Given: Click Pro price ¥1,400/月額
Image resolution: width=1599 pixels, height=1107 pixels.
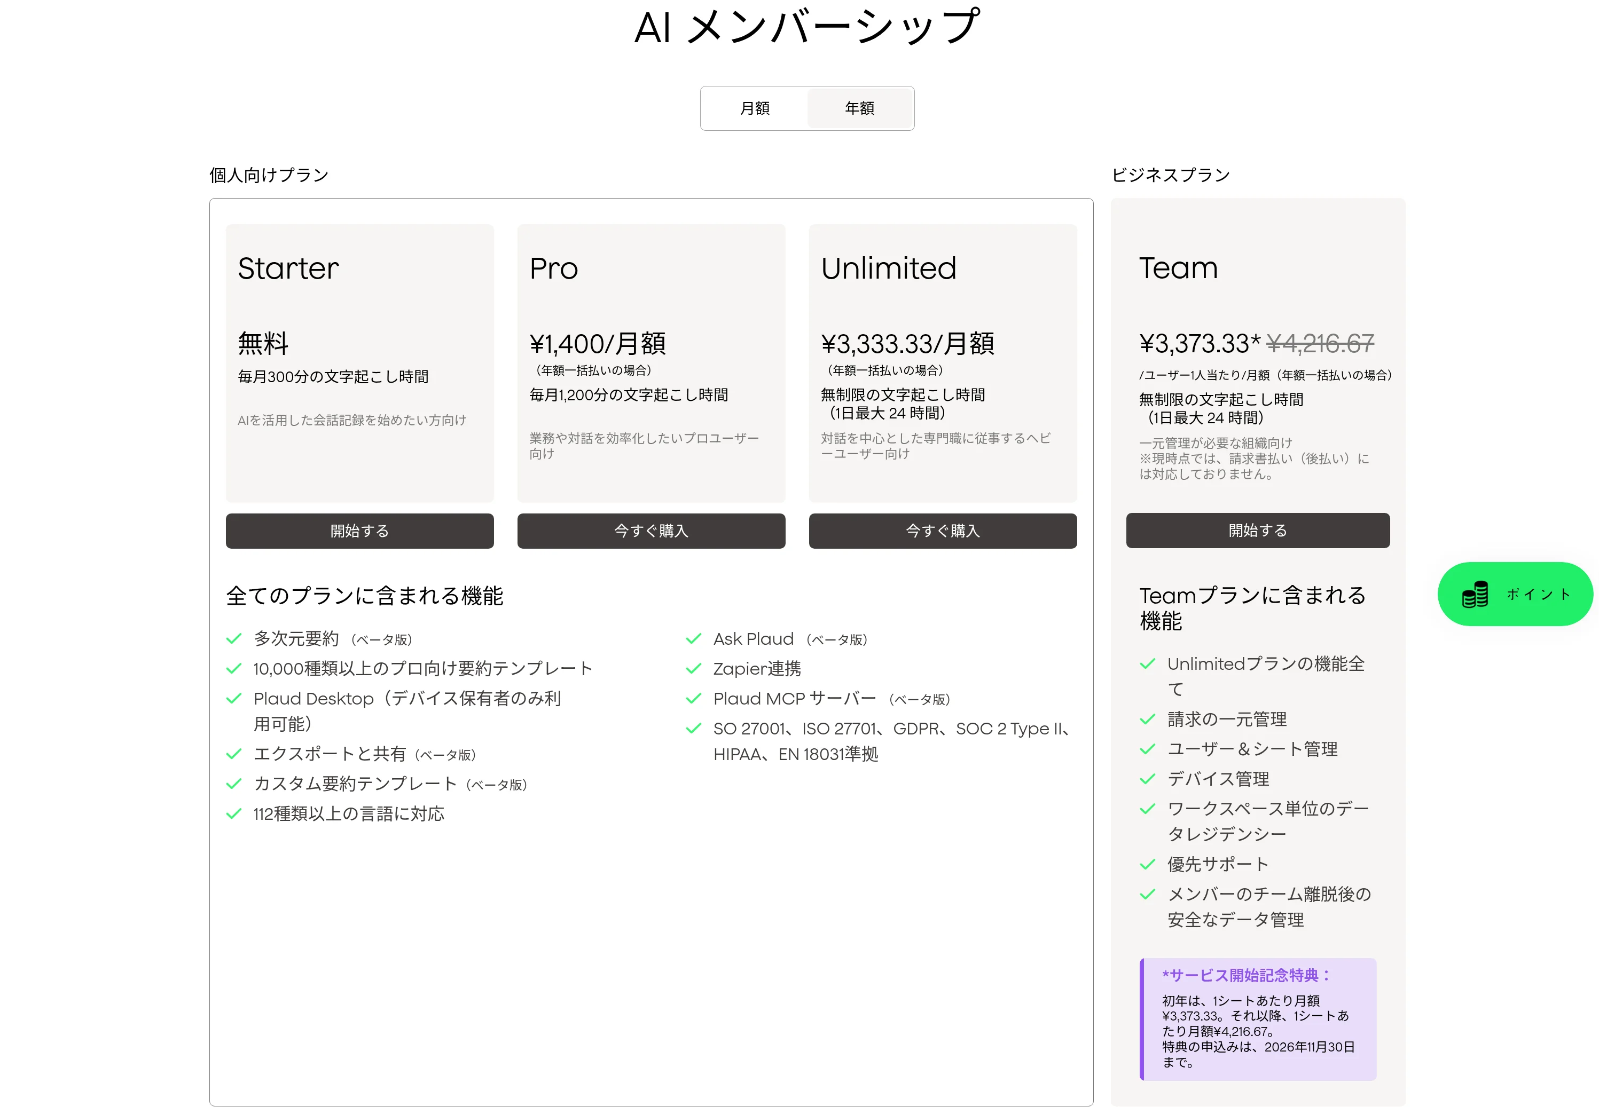Looking at the screenshot, I should 598,343.
